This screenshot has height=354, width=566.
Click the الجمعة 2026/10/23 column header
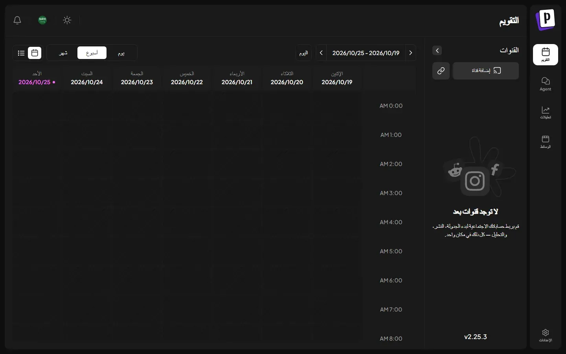click(x=137, y=78)
